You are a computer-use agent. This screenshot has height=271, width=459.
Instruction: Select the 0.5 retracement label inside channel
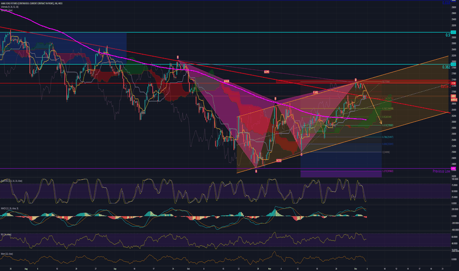coord(387,117)
